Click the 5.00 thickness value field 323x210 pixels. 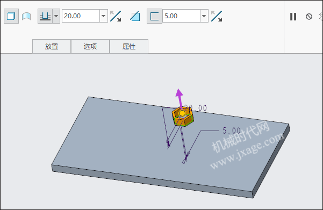[181, 16]
